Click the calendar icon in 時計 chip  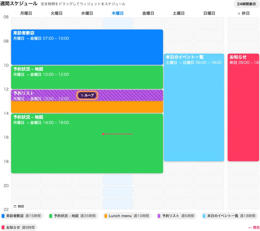point(15,206)
